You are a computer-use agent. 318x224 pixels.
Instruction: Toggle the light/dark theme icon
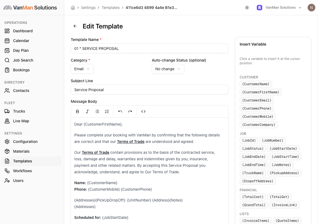(x=247, y=8)
